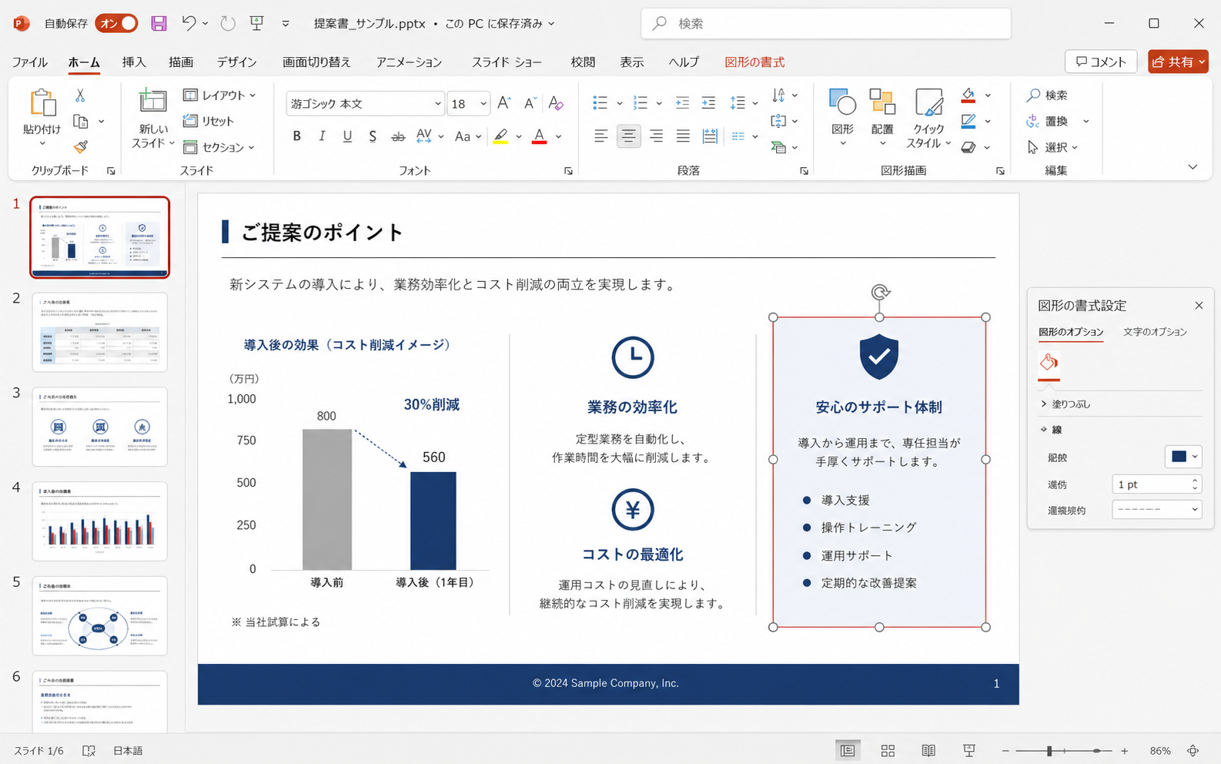
Task: Switch to slide sorter view in status bar
Action: click(x=888, y=750)
